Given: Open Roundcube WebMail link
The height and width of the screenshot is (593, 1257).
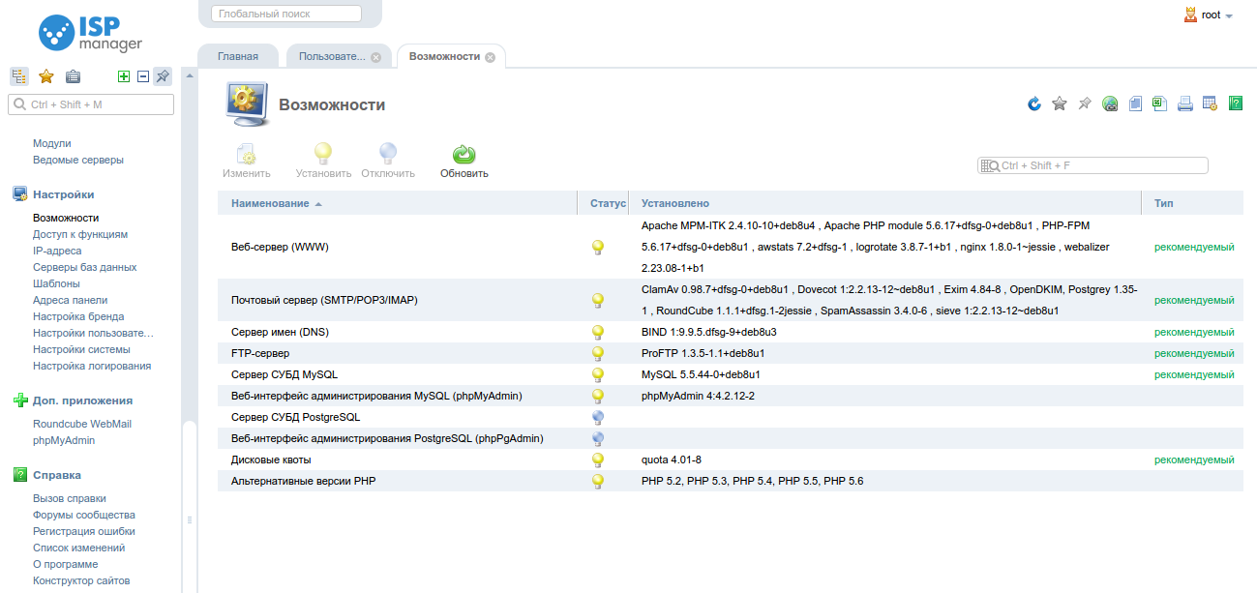Looking at the screenshot, I should (81, 424).
